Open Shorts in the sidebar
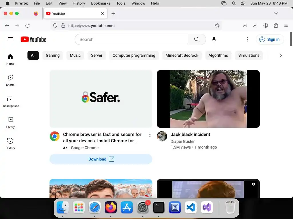This screenshot has width=293, height=219. click(10, 80)
